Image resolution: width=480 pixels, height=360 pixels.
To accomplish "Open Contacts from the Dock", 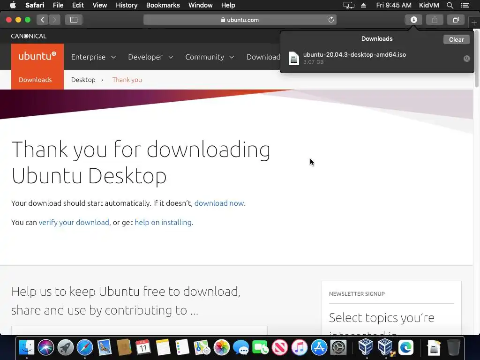I will tap(124, 347).
